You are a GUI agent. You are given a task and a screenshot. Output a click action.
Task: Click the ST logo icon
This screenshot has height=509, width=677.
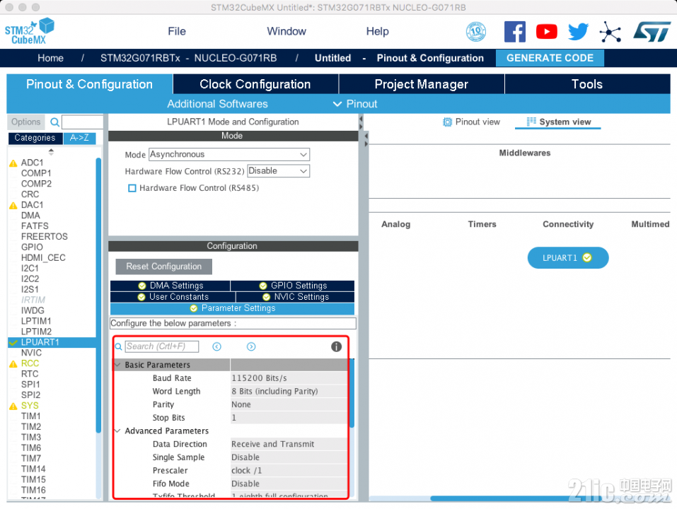pyautogui.click(x=652, y=32)
